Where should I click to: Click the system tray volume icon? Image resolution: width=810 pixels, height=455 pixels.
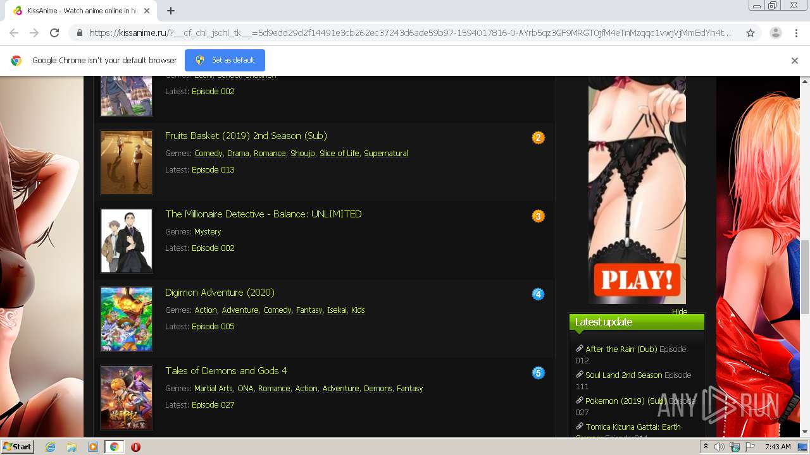(720, 447)
